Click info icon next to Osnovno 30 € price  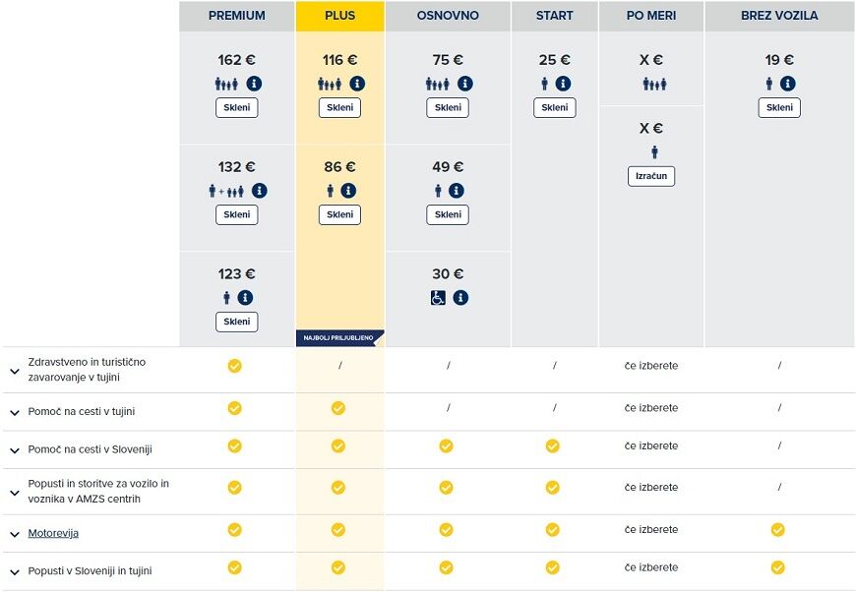pyautogui.click(x=460, y=297)
